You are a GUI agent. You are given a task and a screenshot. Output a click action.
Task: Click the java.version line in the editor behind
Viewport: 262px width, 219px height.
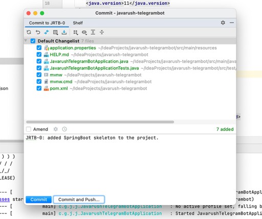[128, 3]
